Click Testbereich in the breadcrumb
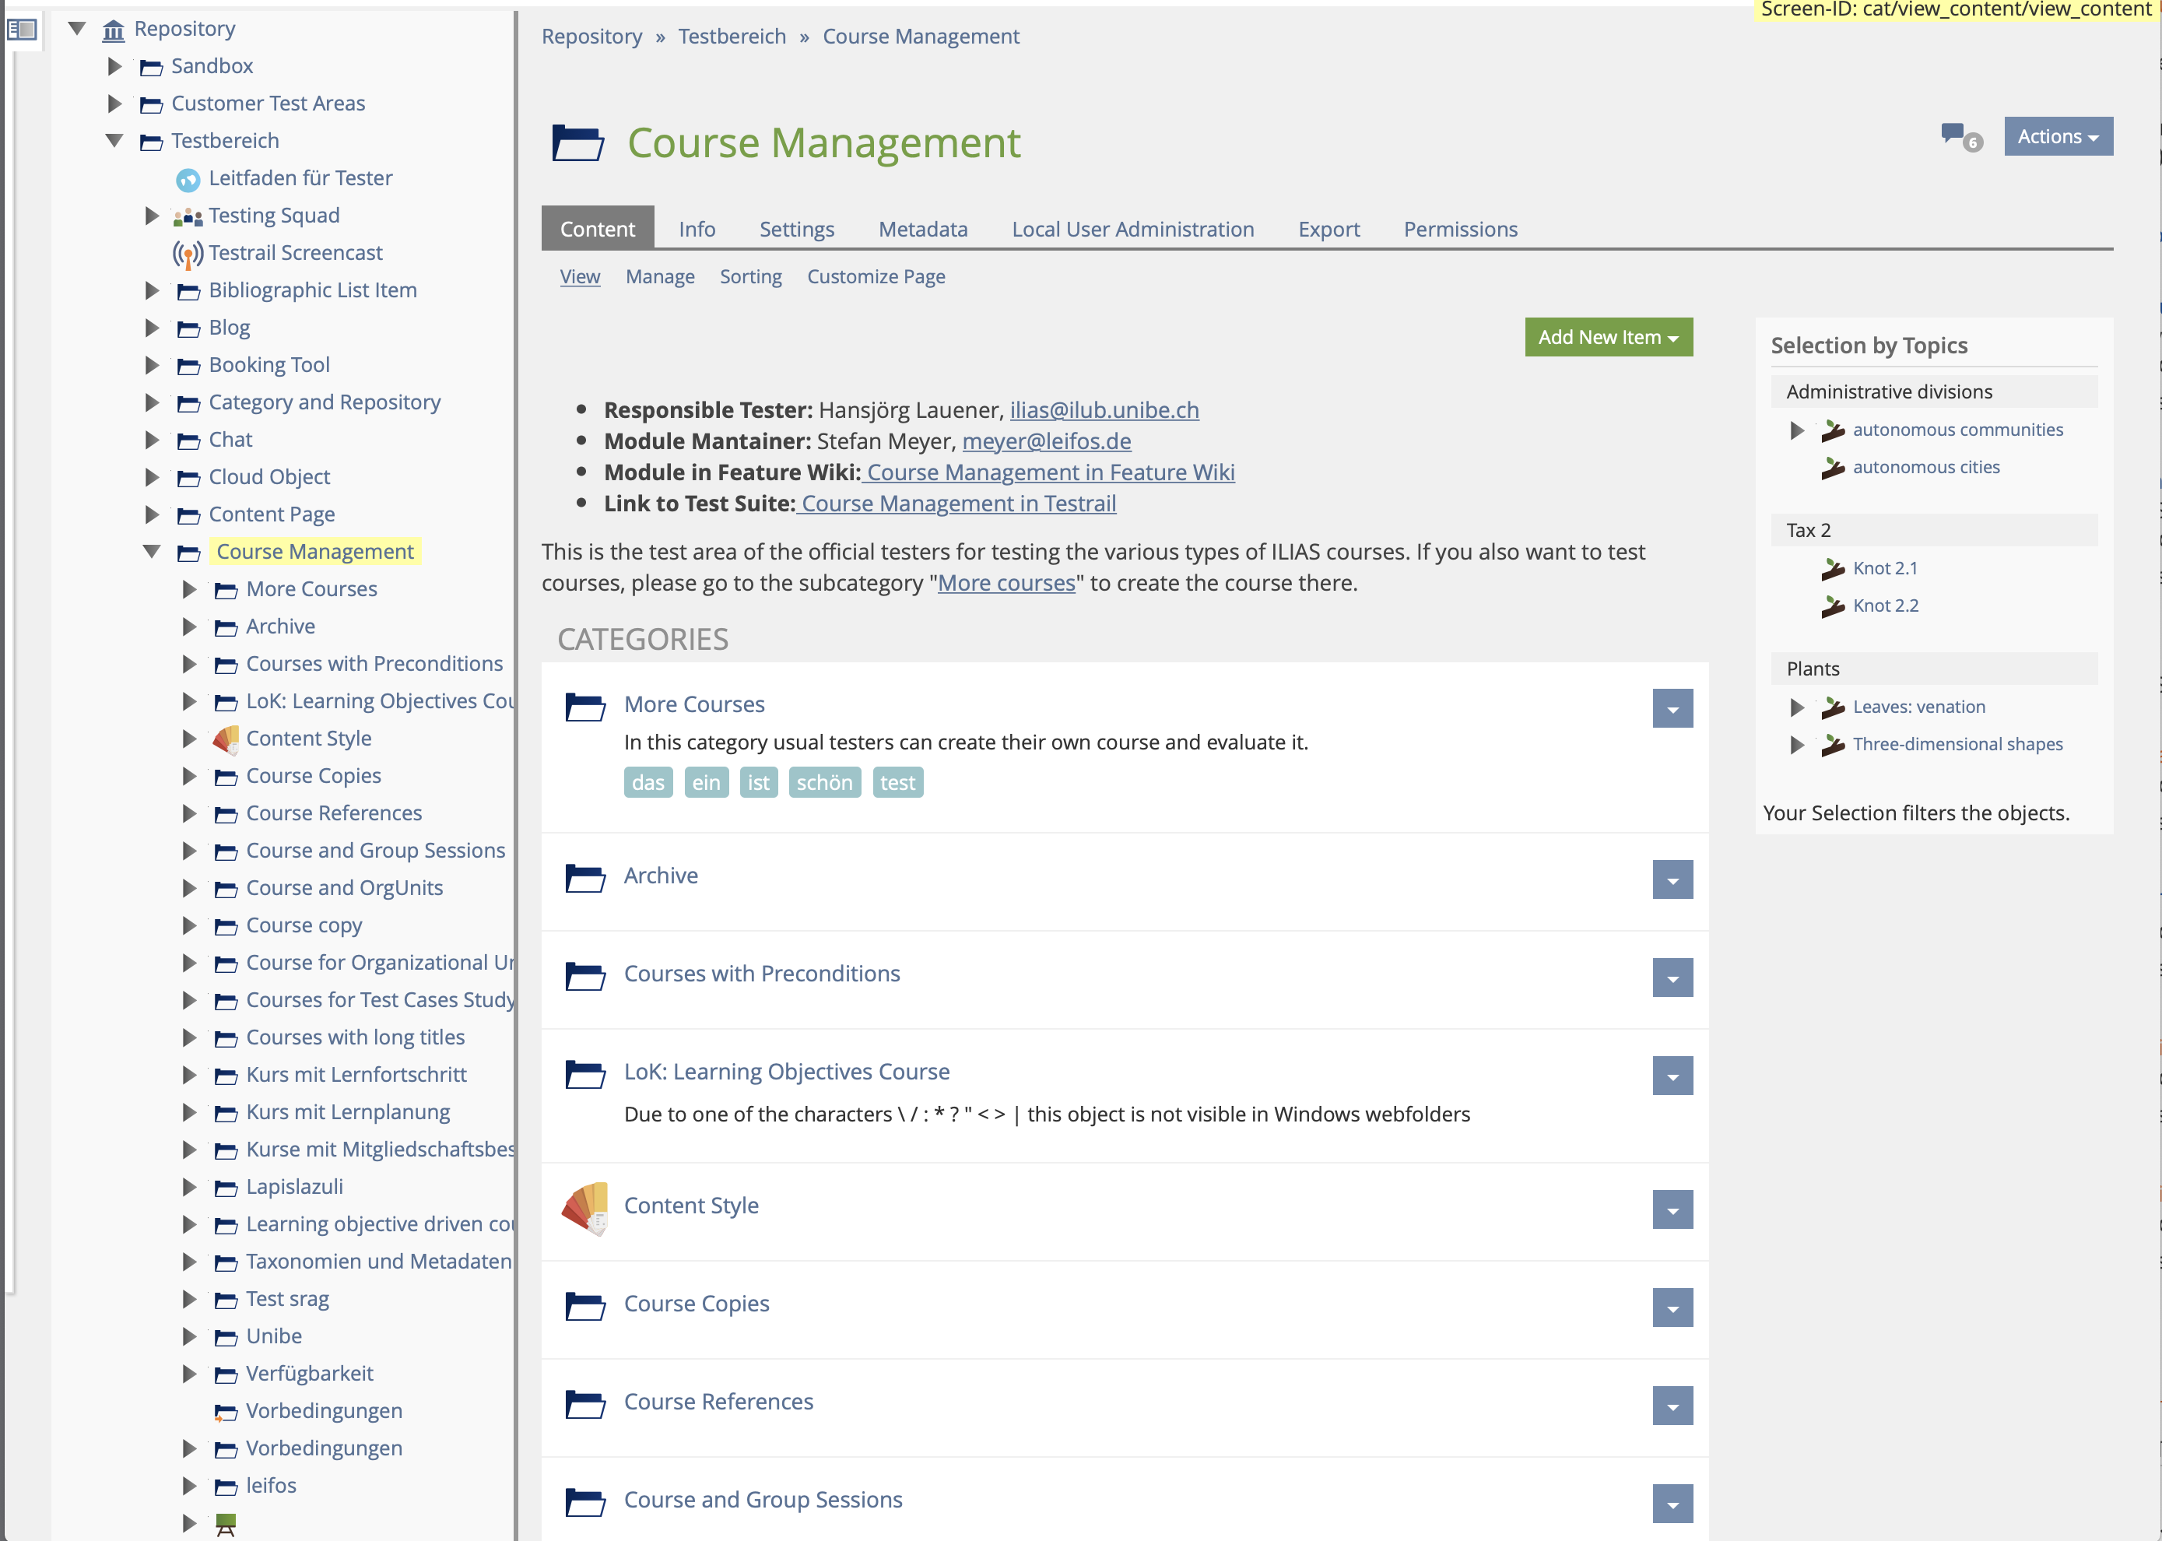The image size is (2162, 1541). [732, 37]
